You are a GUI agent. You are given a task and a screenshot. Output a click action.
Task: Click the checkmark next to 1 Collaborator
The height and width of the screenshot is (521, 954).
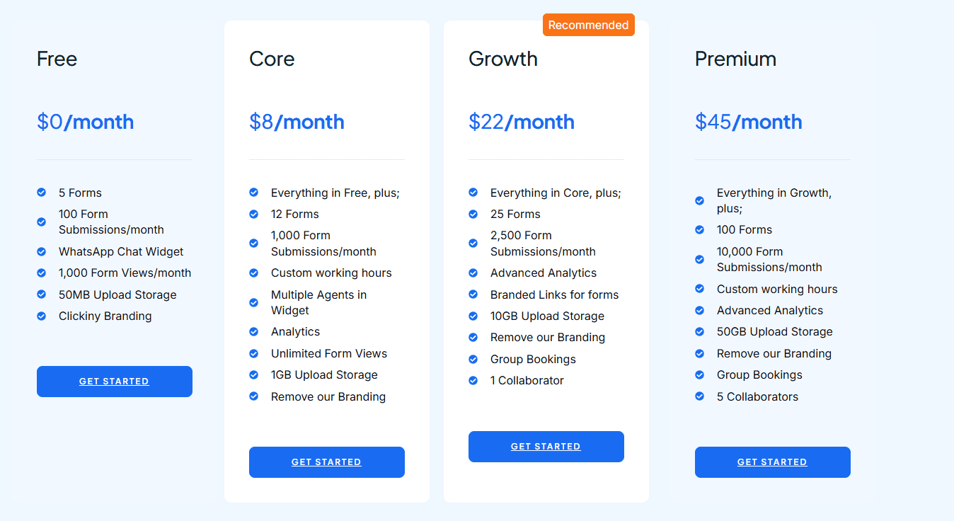point(473,380)
